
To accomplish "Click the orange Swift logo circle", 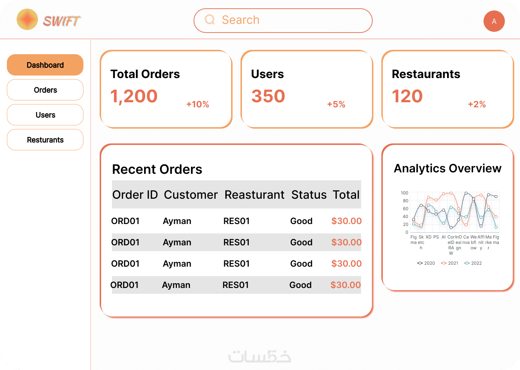I will (27, 20).
